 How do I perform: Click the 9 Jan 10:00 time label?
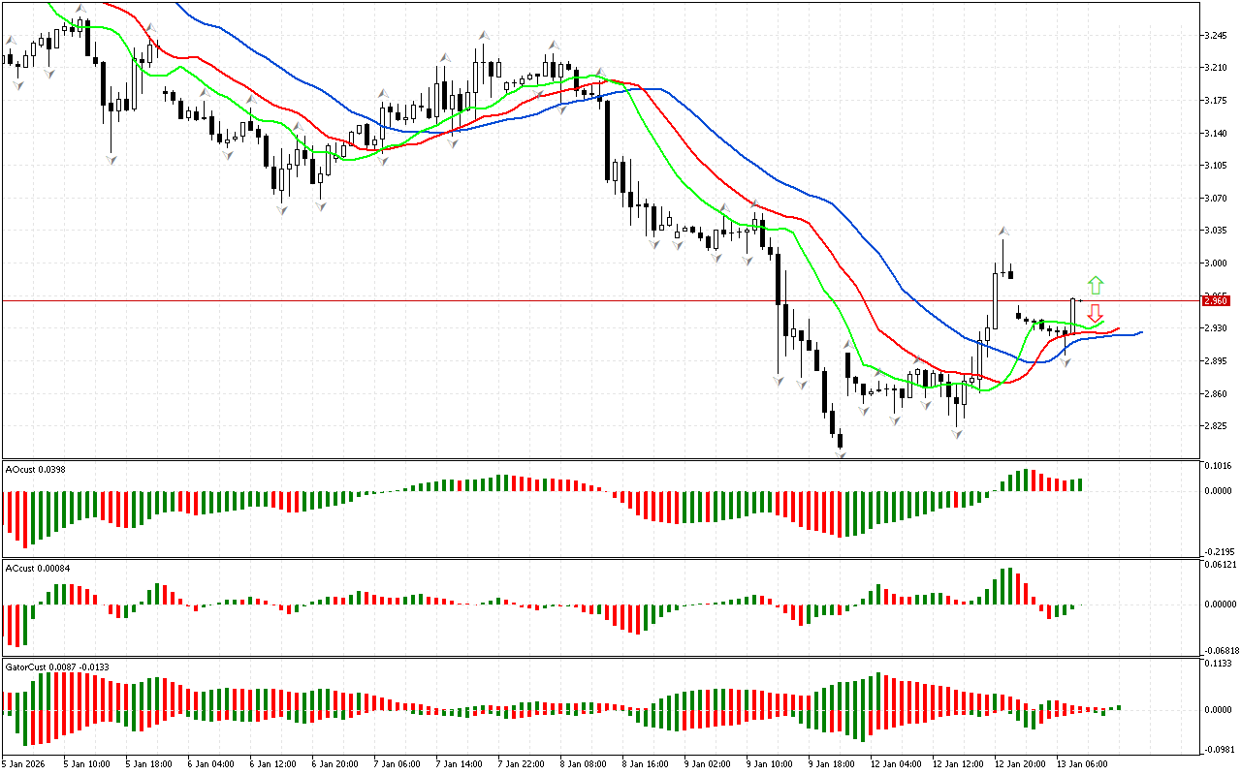pos(769,764)
